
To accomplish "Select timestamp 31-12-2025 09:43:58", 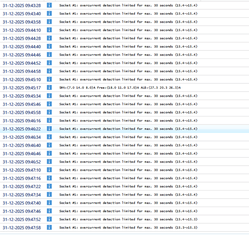I will (22, 22).
